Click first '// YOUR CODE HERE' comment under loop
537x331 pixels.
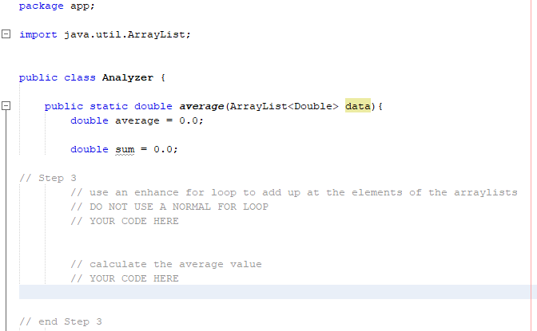pos(125,221)
